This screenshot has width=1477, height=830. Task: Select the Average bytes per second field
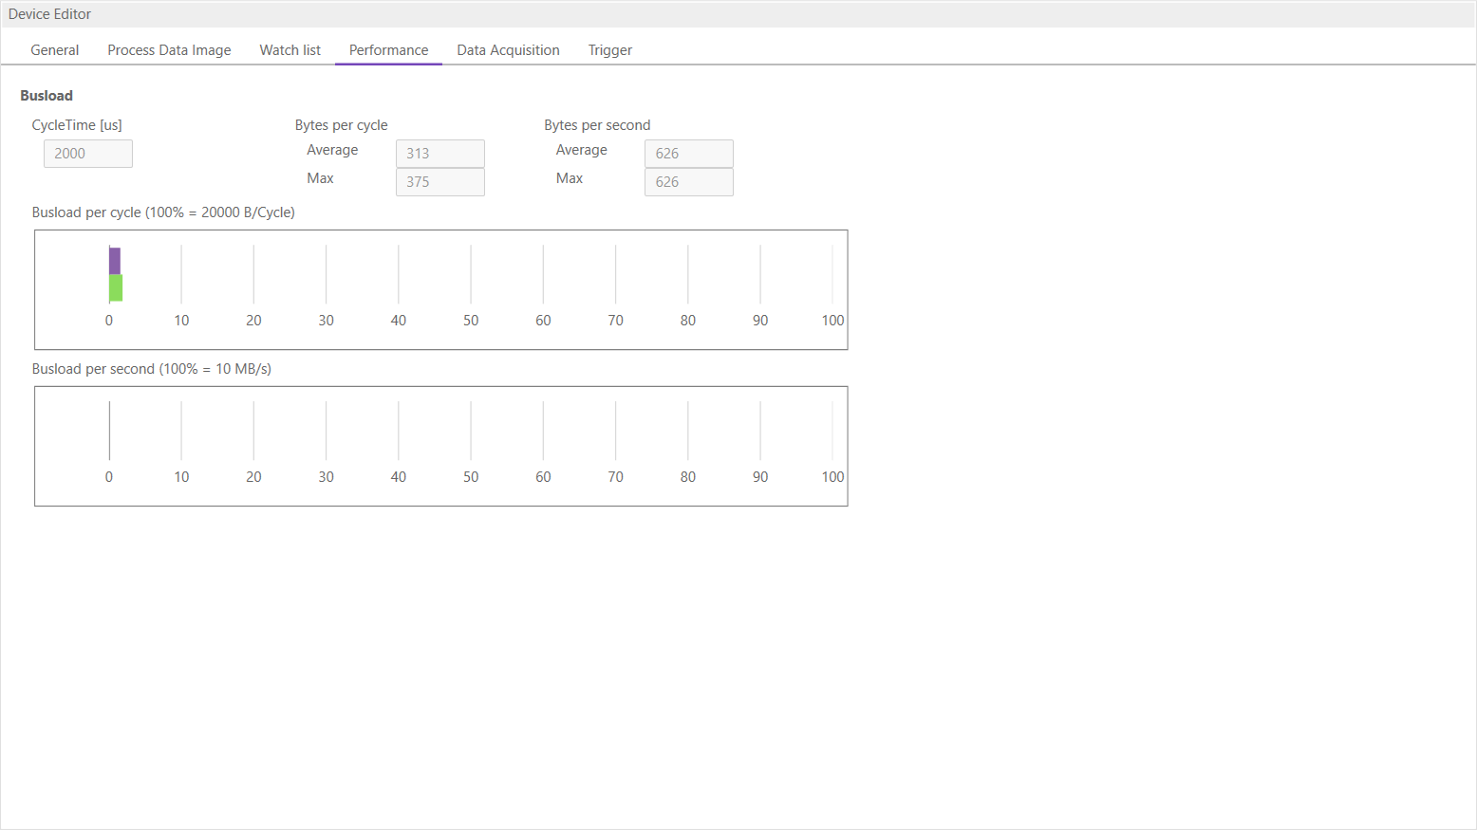click(688, 153)
